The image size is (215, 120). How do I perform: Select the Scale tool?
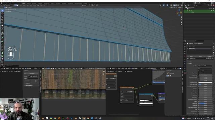point(2,23)
